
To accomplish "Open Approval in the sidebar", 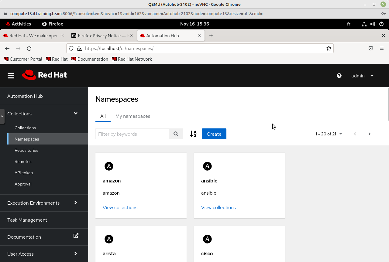I will [23, 184].
